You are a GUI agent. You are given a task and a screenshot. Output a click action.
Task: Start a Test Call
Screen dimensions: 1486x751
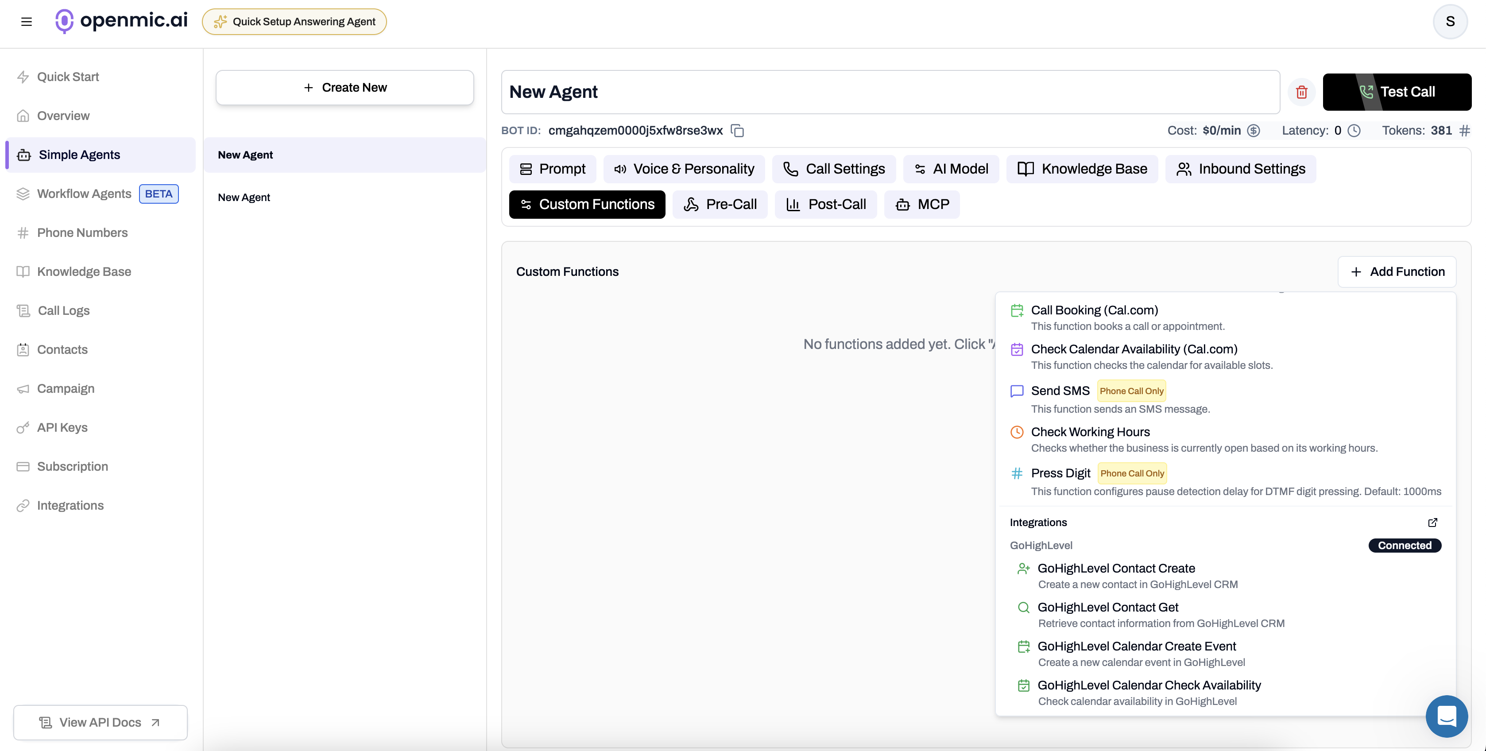(x=1397, y=92)
